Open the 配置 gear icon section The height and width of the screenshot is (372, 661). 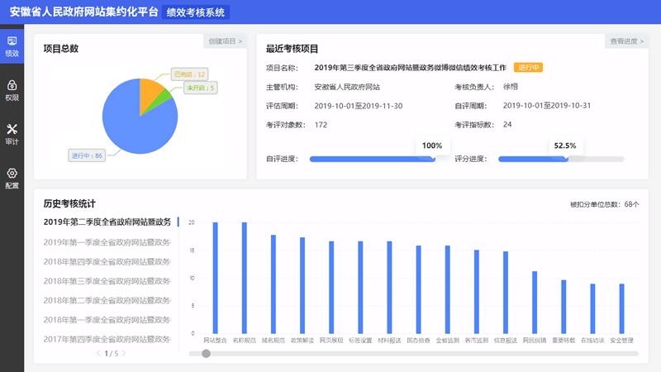(12, 179)
